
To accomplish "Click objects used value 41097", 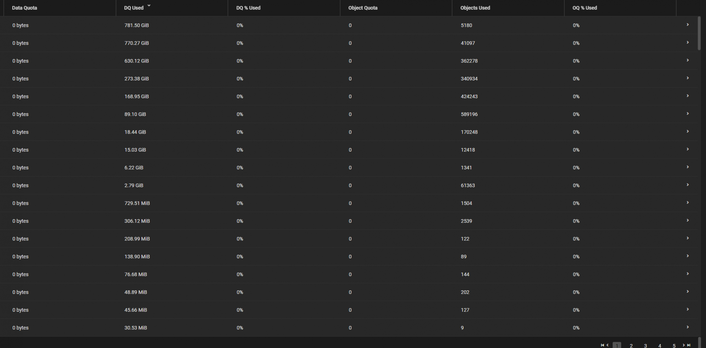I will (x=468, y=43).
